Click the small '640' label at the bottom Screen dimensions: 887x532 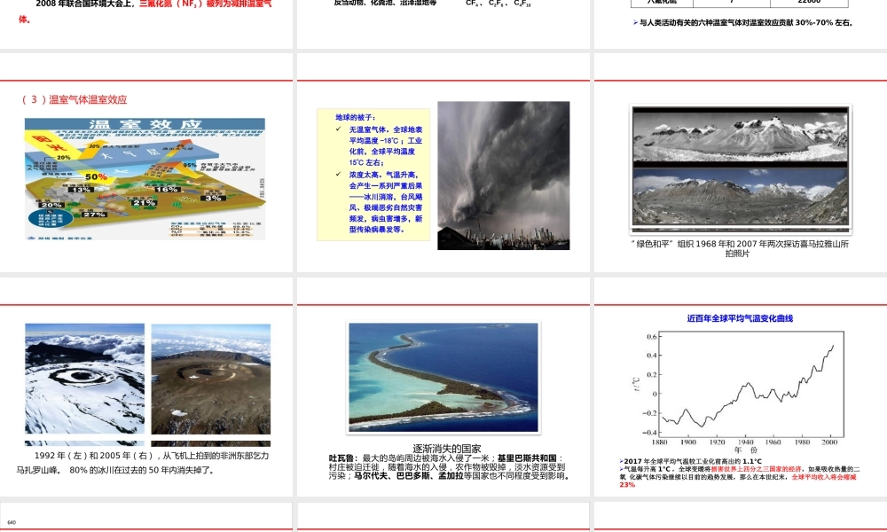tap(12, 522)
